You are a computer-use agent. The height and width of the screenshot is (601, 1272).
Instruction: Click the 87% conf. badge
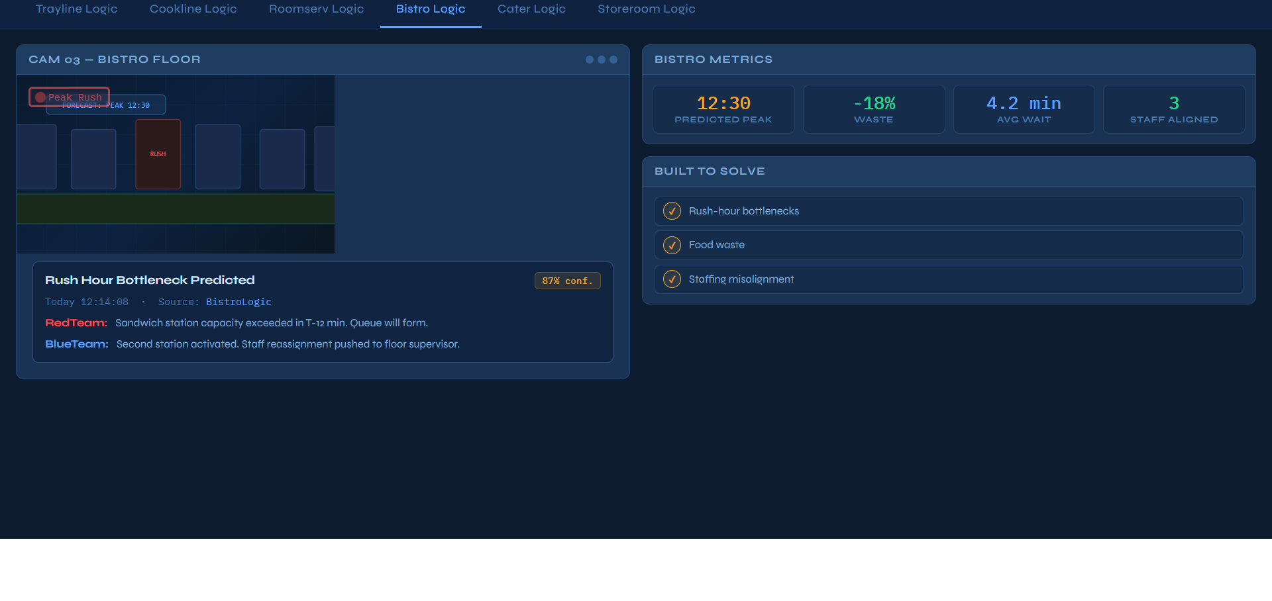click(567, 281)
